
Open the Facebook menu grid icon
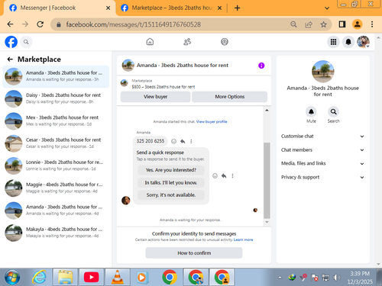tap(333, 42)
